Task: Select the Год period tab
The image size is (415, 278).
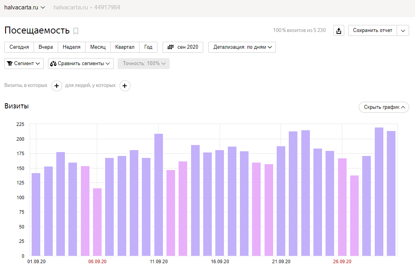Action: point(148,47)
